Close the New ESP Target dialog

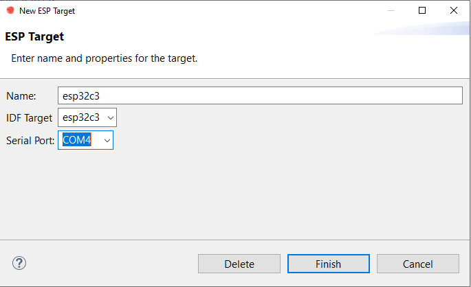pyautogui.click(x=454, y=10)
